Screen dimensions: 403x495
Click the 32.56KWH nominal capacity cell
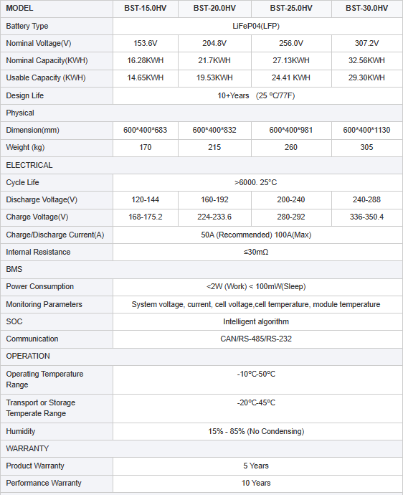pyautogui.click(x=367, y=60)
